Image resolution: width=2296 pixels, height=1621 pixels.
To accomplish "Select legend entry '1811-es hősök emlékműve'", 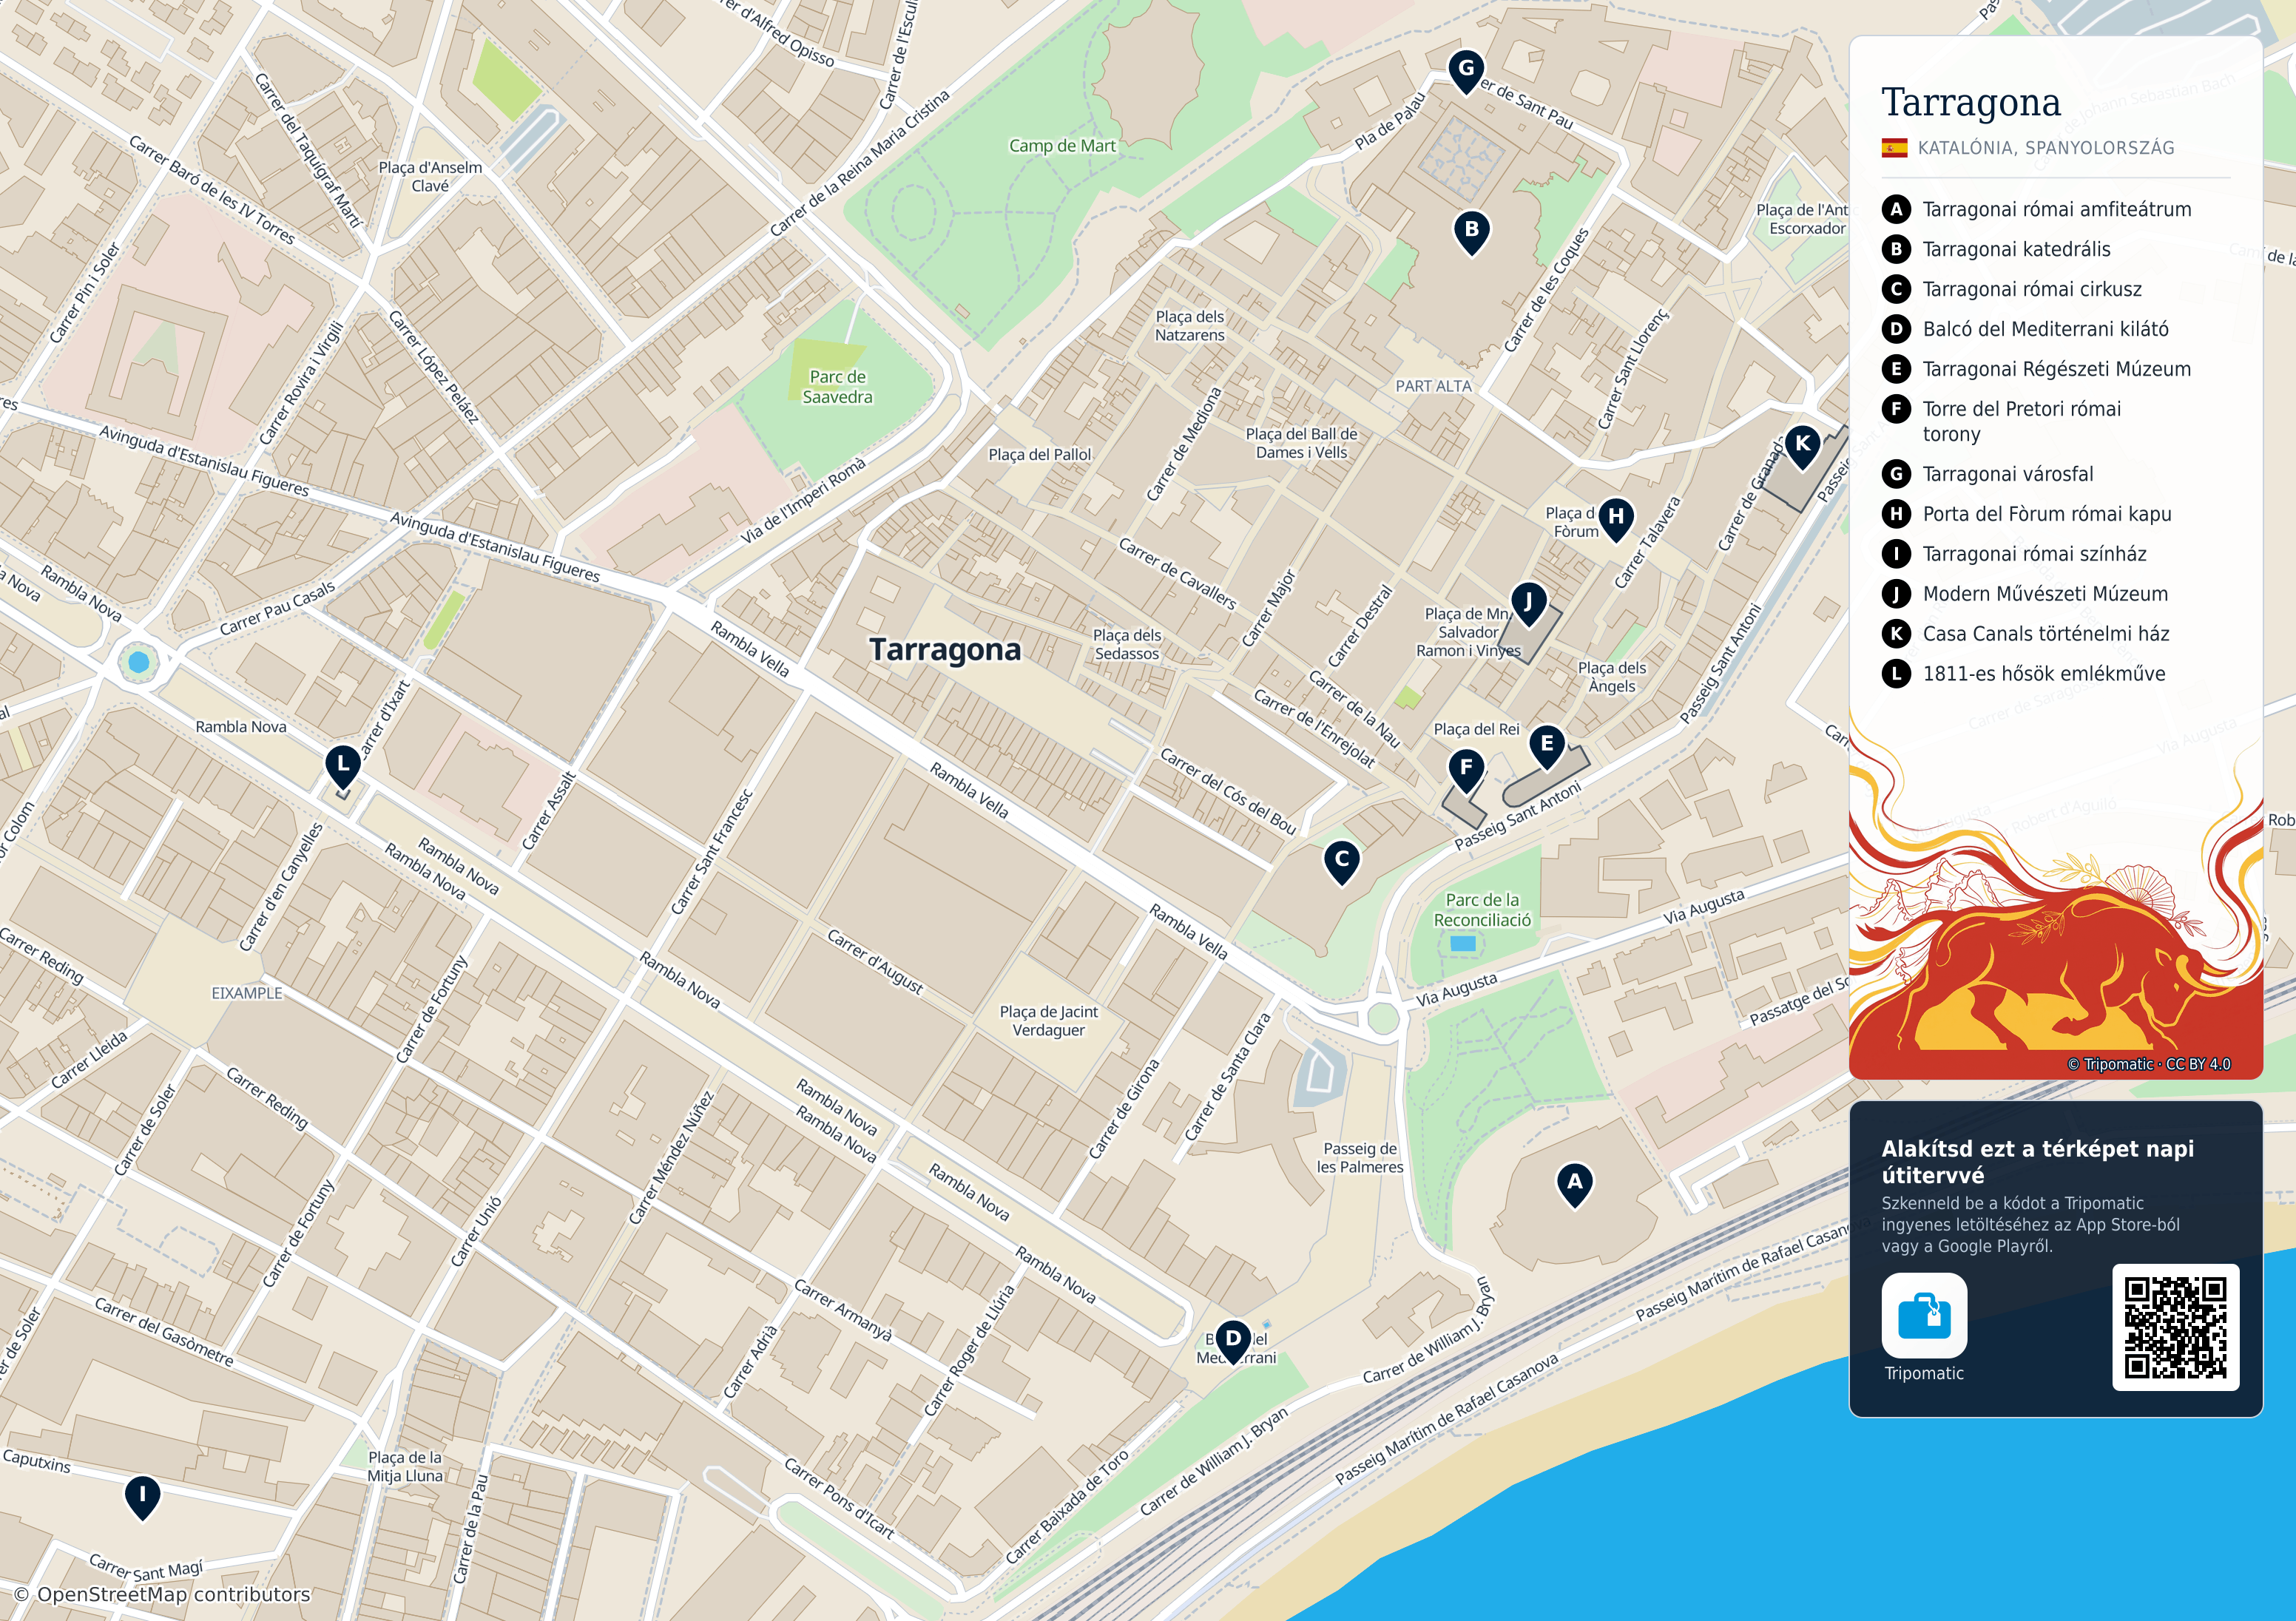I will pyautogui.click(x=2023, y=673).
